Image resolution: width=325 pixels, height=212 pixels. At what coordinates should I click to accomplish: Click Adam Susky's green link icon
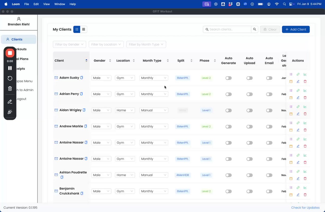pyautogui.click(x=298, y=74)
